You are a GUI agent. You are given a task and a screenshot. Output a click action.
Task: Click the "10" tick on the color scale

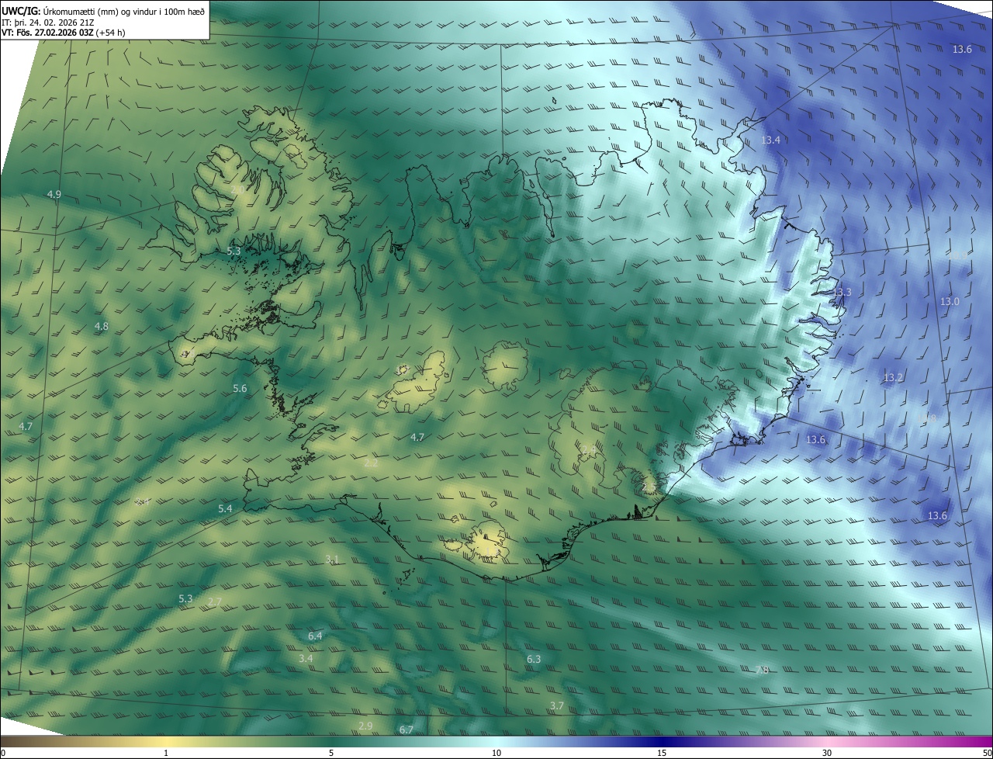coord(496,753)
